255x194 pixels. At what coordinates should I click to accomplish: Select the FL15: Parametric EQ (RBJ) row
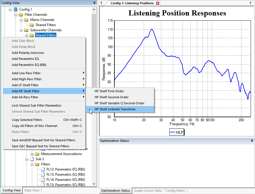[x=66, y=185]
